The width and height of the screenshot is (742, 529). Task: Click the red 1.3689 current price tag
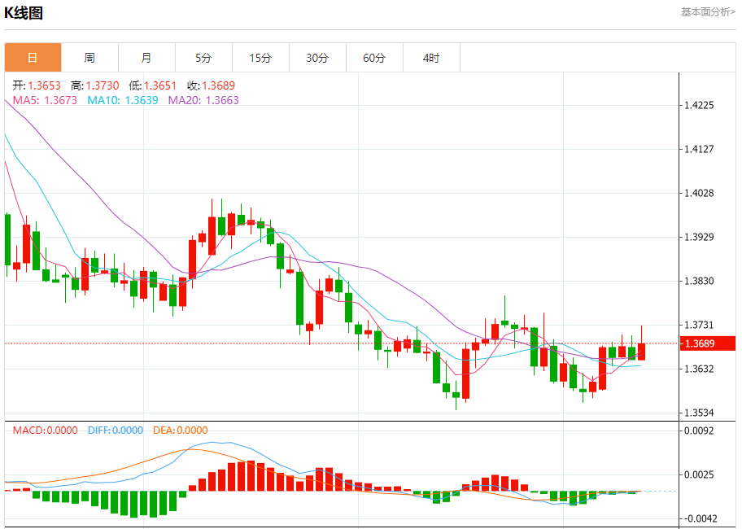tap(708, 343)
